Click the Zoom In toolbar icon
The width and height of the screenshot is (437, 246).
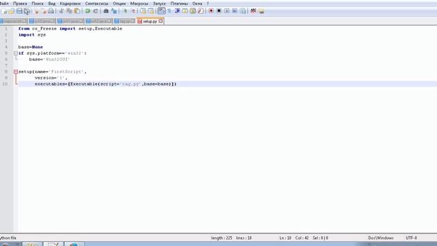125,11
